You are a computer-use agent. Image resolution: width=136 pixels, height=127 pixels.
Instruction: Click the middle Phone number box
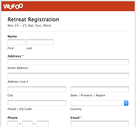28,124
